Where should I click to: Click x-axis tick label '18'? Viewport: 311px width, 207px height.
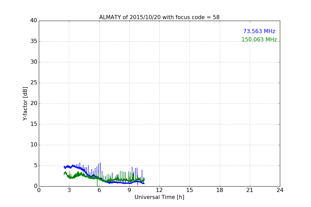coord(220,190)
